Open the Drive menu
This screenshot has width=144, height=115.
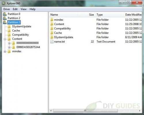click(7, 9)
